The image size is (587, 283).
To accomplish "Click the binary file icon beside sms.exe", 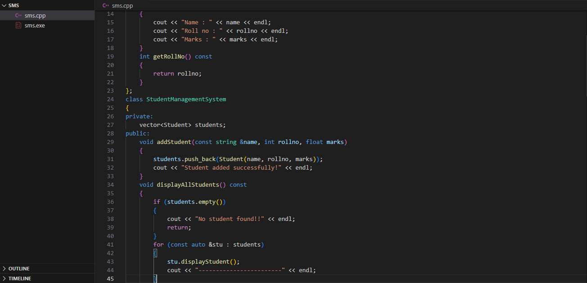I will coord(18,26).
